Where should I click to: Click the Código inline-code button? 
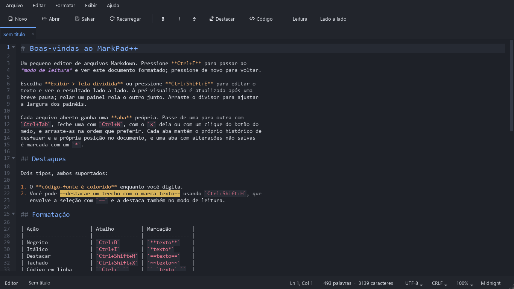pyautogui.click(x=261, y=19)
